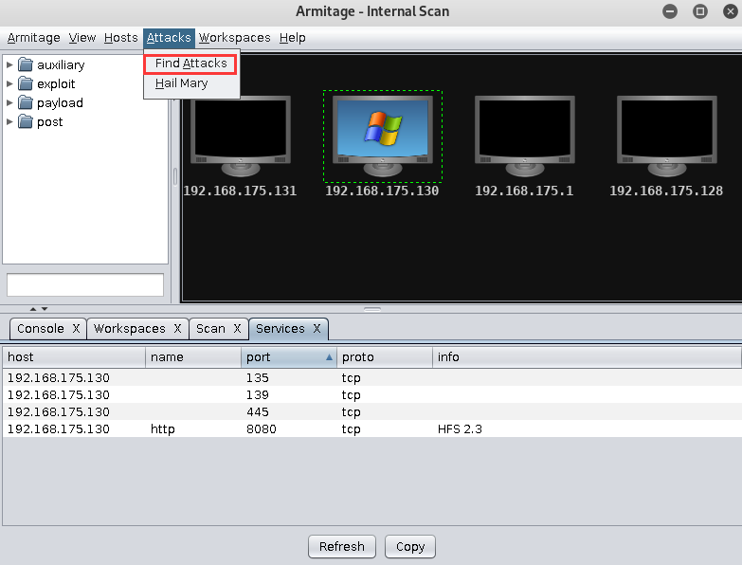Select the host icon 192.168.175.1
This screenshot has height=565, width=742.
pos(524,137)
